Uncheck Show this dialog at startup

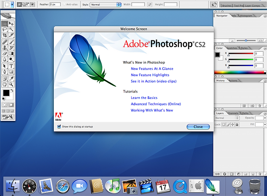pyautogui.click(x=59, y=126)
